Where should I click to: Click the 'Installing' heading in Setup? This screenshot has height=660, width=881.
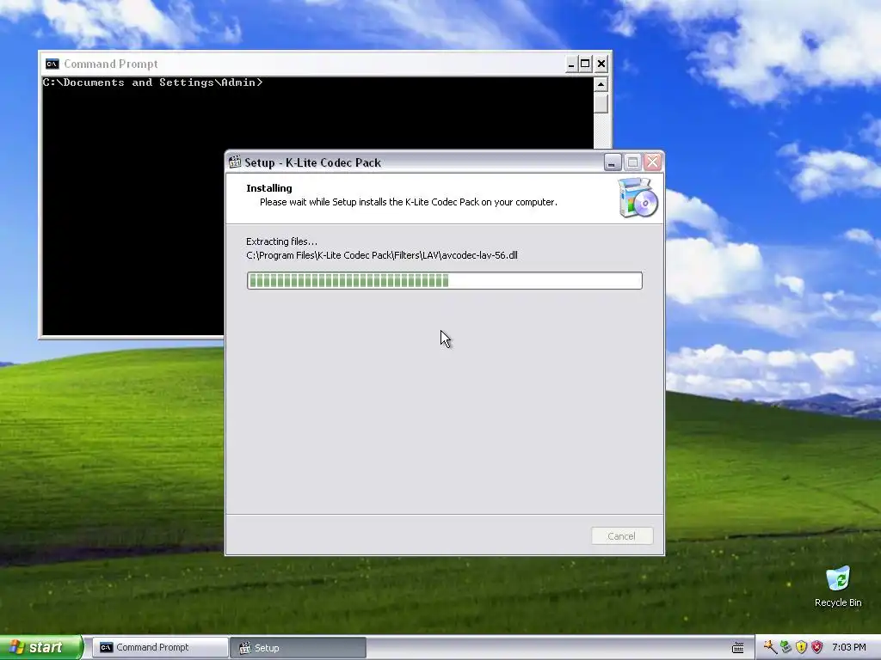[x=269, y=188]
